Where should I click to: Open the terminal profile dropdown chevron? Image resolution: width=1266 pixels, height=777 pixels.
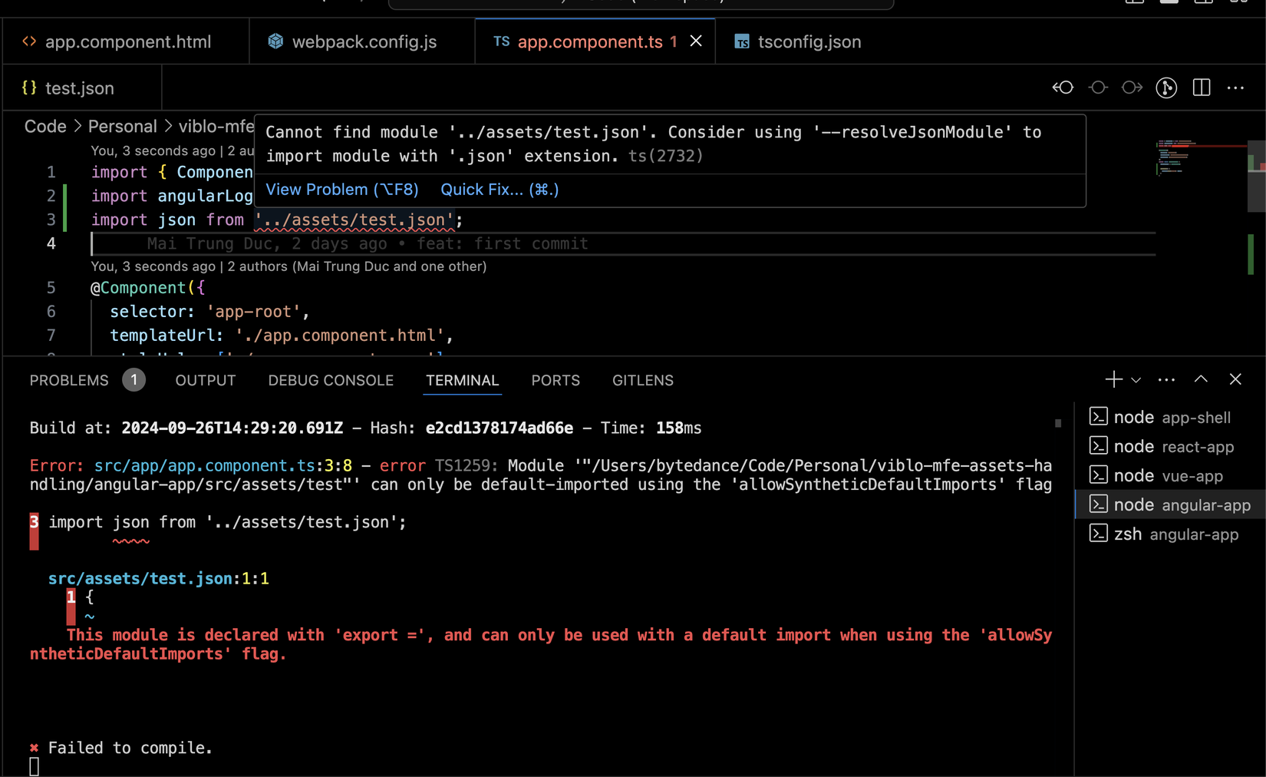pos(1135,379)
